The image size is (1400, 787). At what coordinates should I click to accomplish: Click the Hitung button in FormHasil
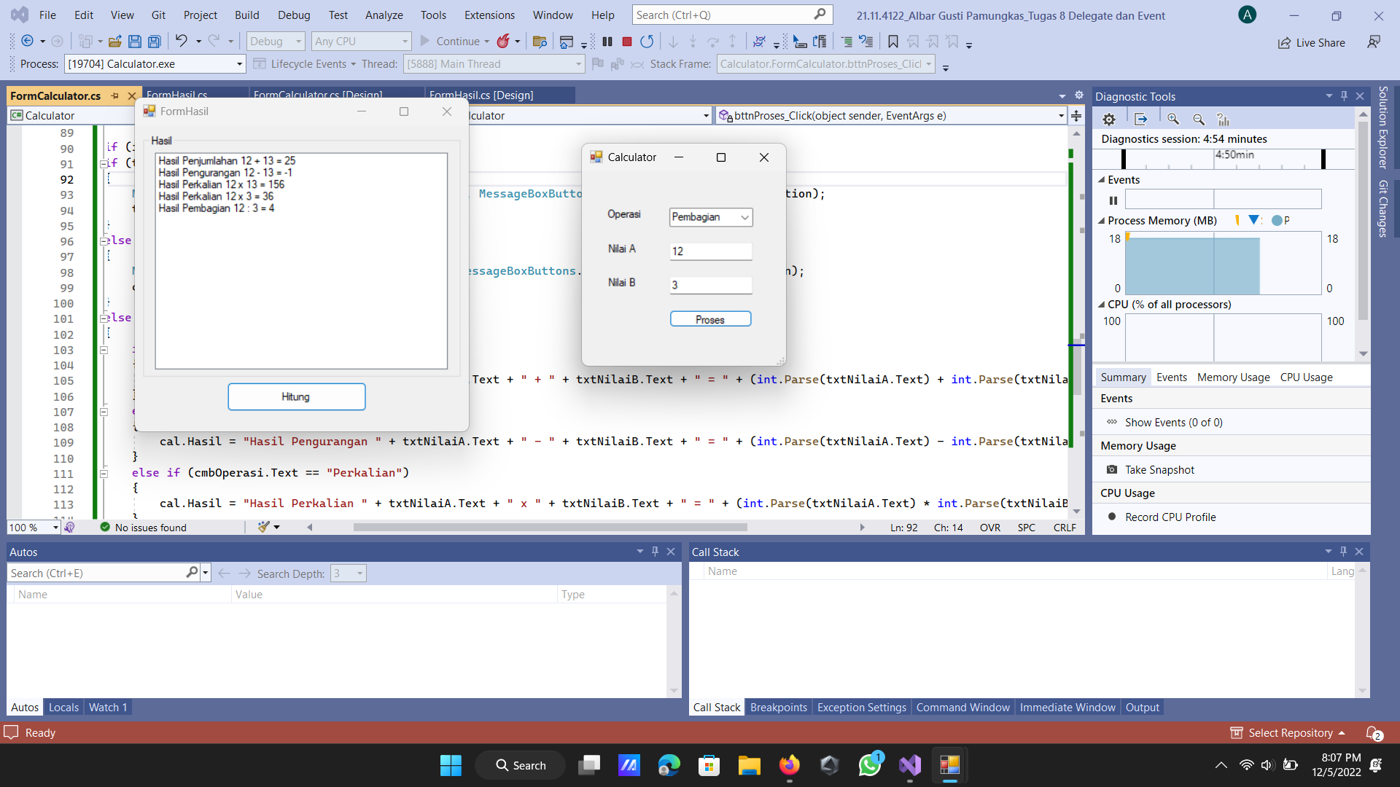coord(296,396)
